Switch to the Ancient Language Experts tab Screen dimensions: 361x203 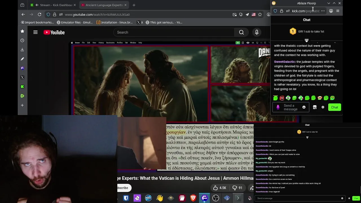pyautogui.click(x=104, y=5)
